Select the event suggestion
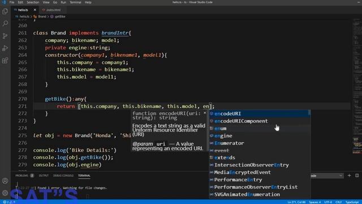Image resolution: width=362 pixels, height=204 pixels. (258, 150)
